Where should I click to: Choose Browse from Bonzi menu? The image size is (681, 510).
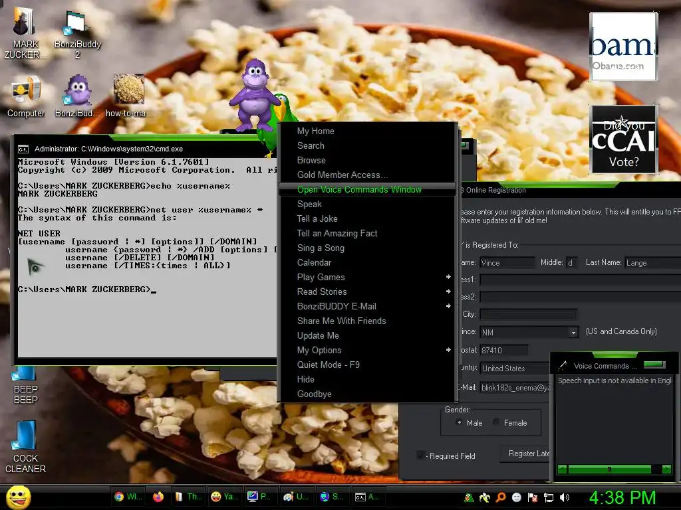coord(367,161)
